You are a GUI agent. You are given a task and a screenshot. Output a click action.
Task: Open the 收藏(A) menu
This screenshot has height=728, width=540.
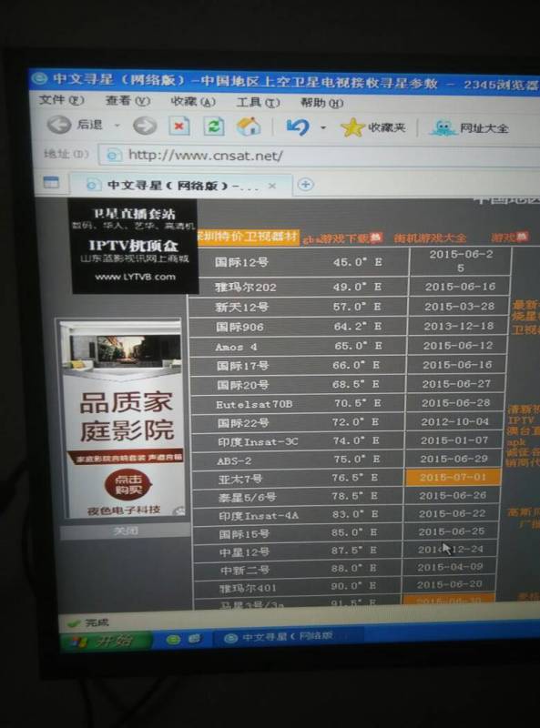[193, 101]
